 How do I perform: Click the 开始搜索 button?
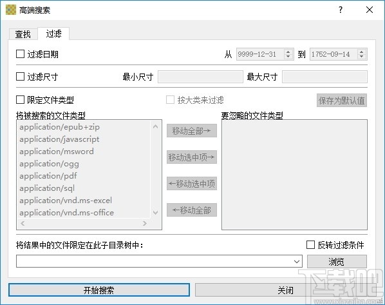click(x=99, y=290)
